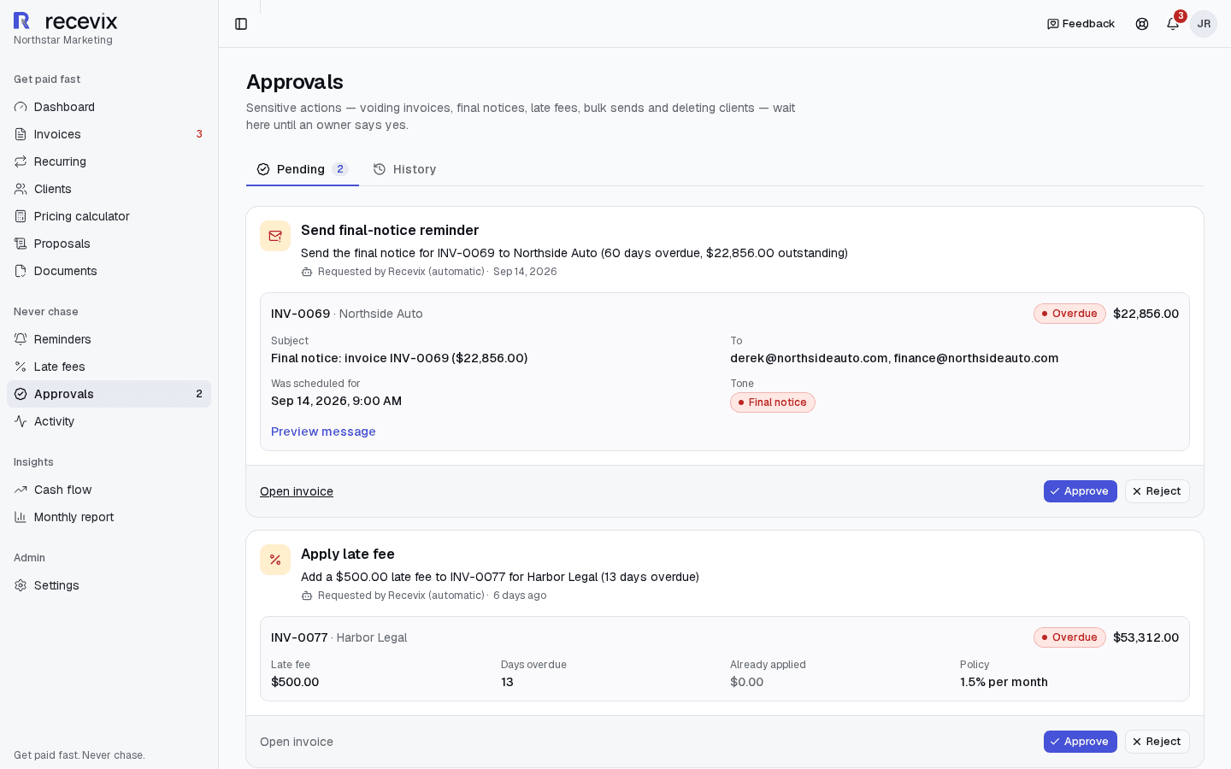Select the Pending tab
The height and width of the screenshot is (769, 1231).
[303, 169]
